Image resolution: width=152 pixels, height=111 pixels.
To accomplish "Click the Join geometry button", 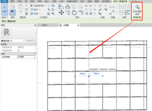I will 35,13.
